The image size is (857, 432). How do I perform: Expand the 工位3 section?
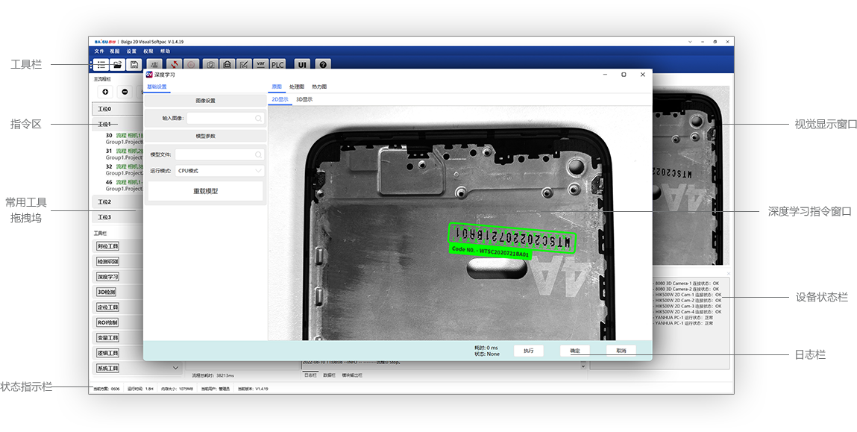click(117, 217)
